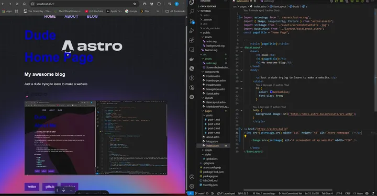Image resolution: width=377 pixels, height=196 pixels.
Task: Open the YouTube bookmark
Action: click(x=94, y=11)
